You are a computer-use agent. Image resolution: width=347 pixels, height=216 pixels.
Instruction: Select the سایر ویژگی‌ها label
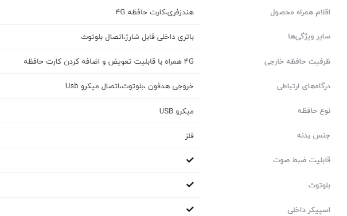click(309, 37)
